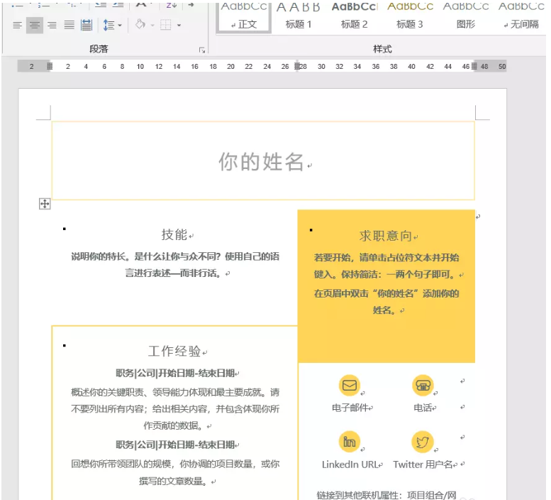Apply justify alignment to paragraph
Image resolution: width=551 pixels, height=500 pixels.
tap(69, 25)
